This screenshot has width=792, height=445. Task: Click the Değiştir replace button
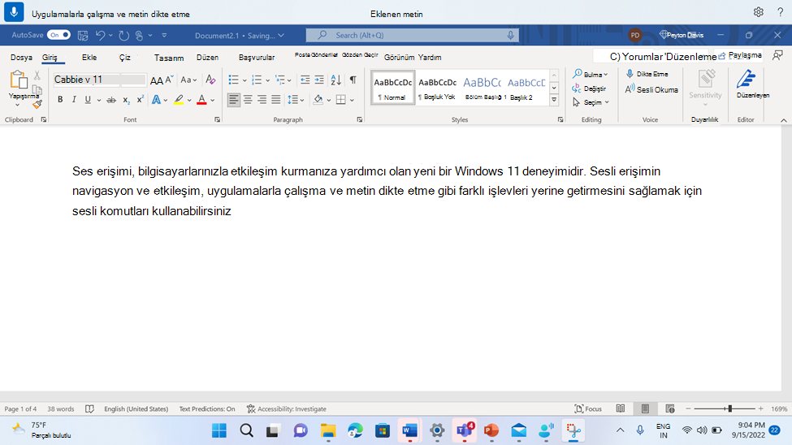point(589,89)
